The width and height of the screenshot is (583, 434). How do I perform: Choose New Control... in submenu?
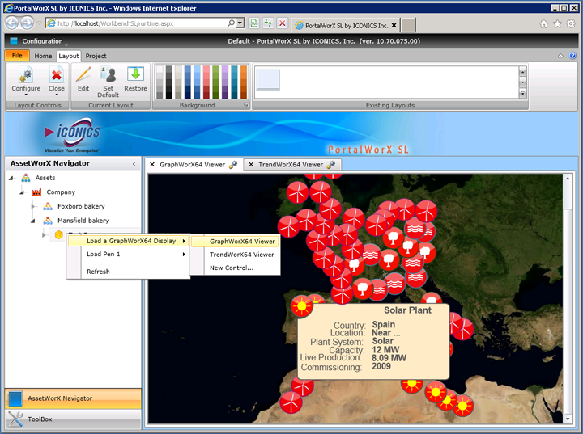click(x=235, y=268)
